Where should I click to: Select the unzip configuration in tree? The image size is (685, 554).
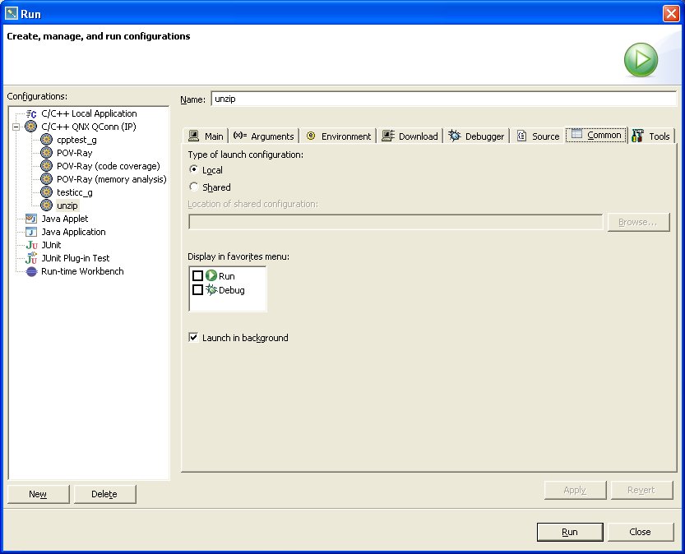(x=67, y=205)
